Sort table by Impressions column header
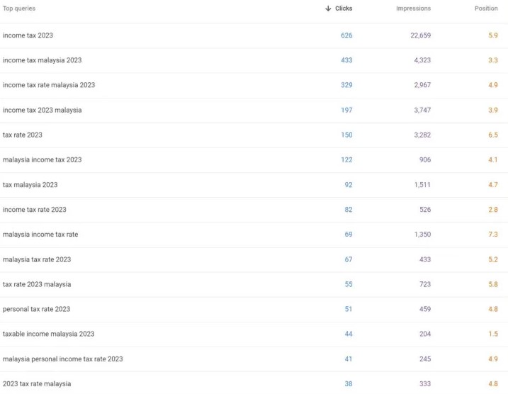This screenshot has height=394, width=508. pyautogui.click(x=413, y=9)
